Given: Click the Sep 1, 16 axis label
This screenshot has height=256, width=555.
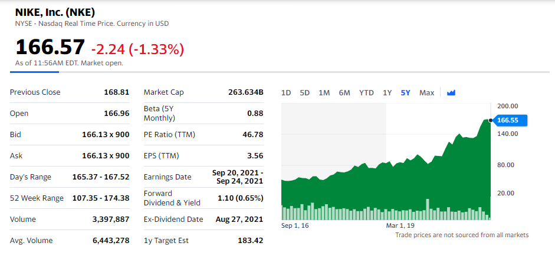Looking at the screenshot, I should point(295,225).
